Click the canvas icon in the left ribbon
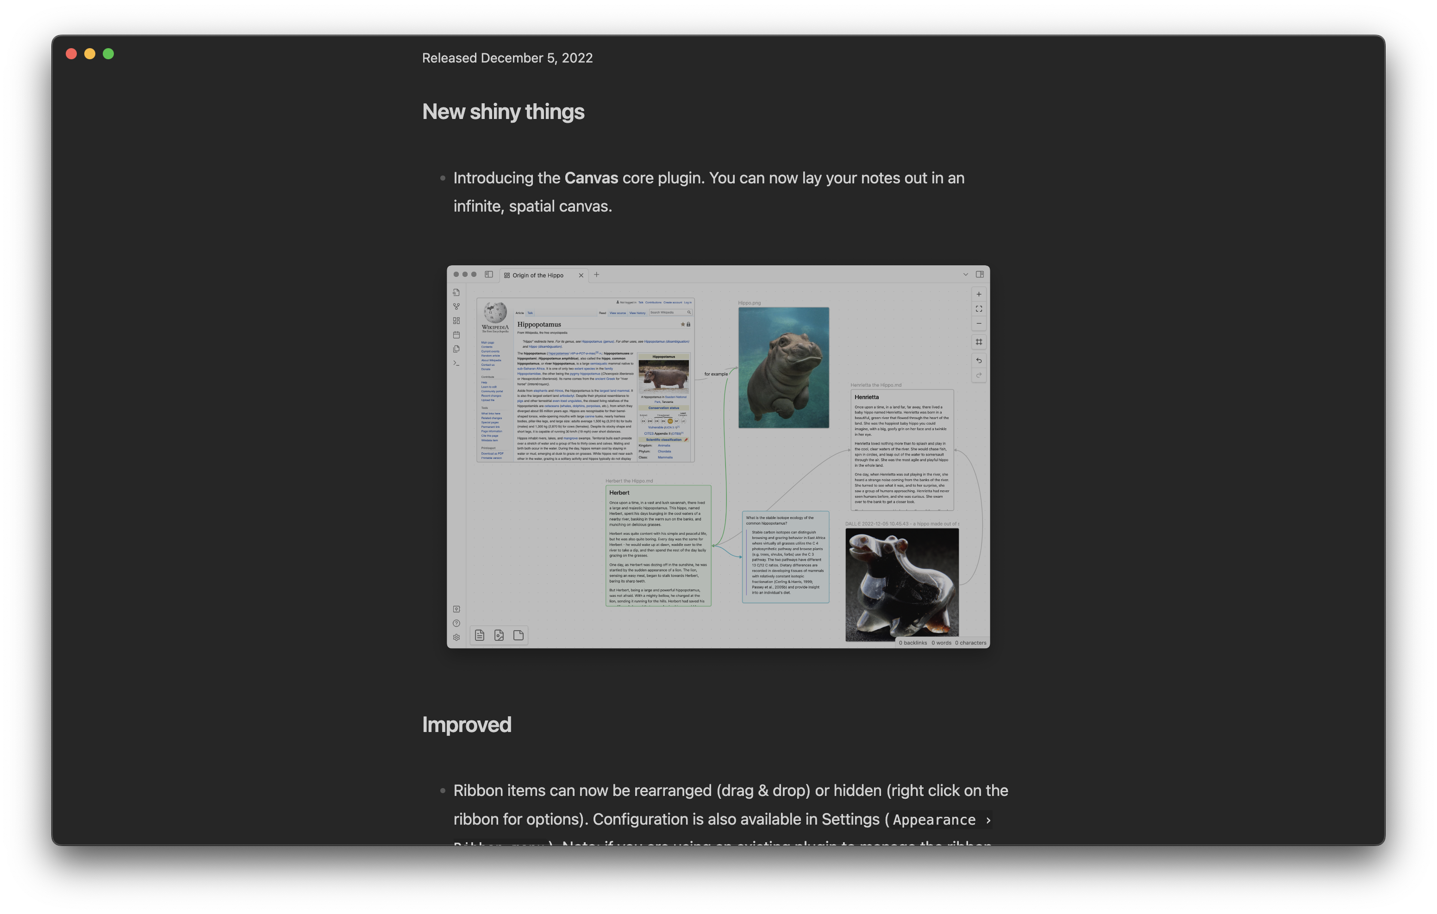This screenshot has height=914, width=1437. 456,320
